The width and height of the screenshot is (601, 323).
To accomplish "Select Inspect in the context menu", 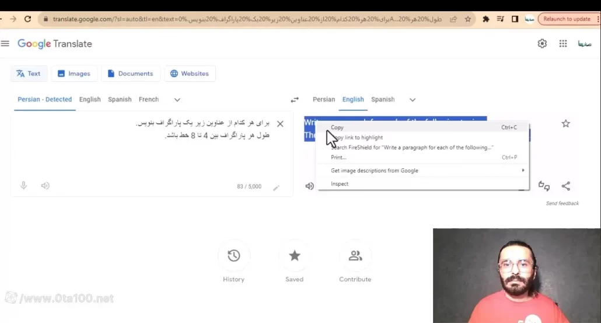I will coord(340,183).
